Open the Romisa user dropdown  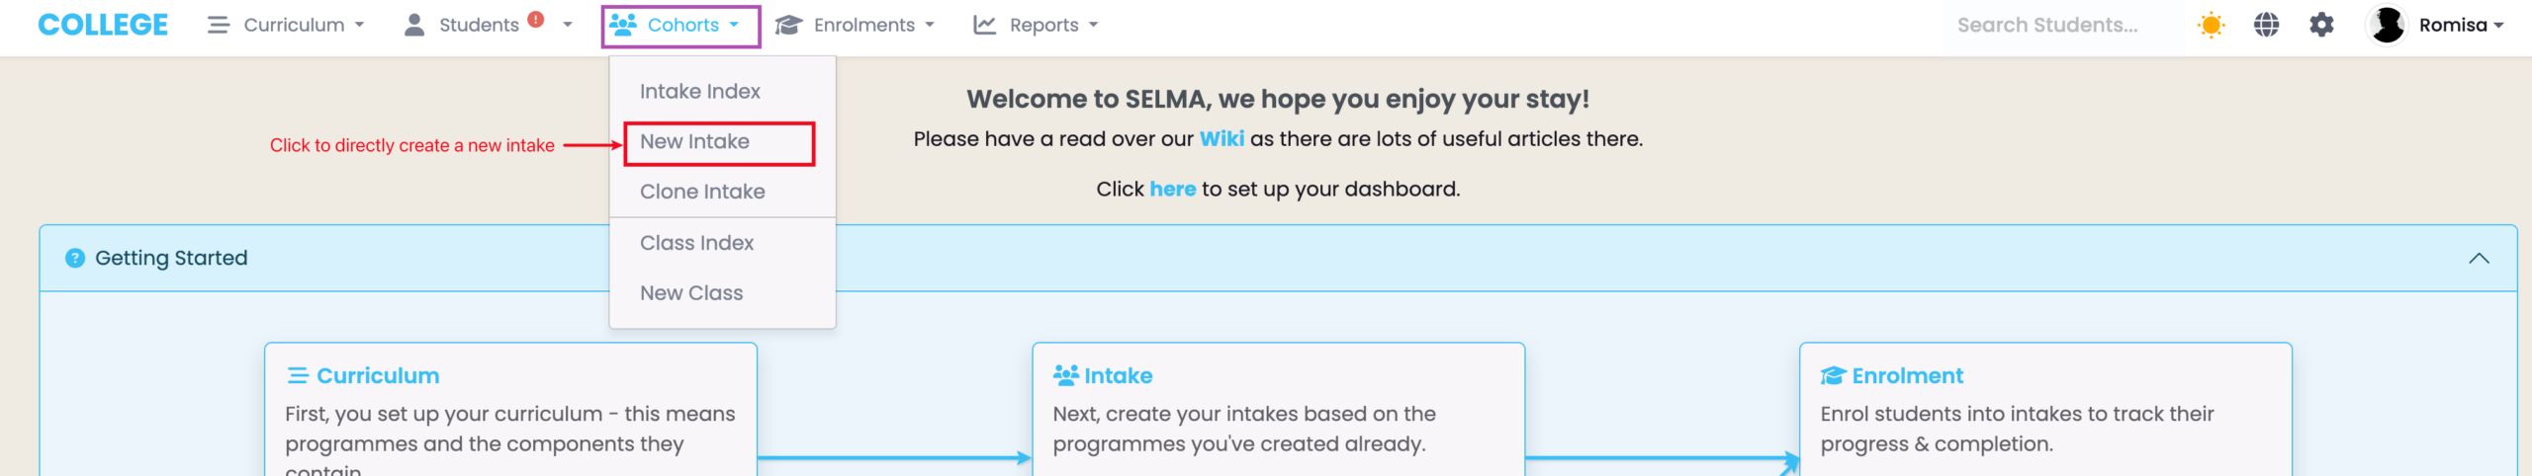coord(2461,25)
